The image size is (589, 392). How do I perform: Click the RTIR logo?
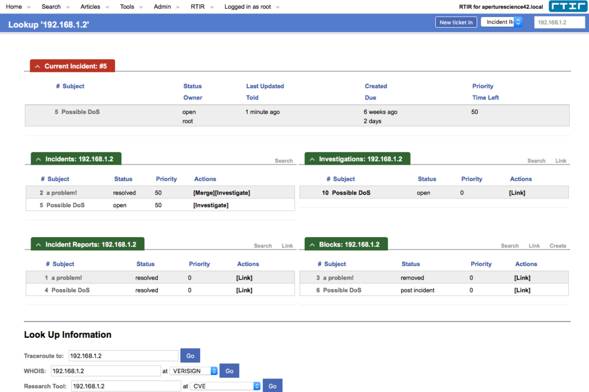point(568,6)
